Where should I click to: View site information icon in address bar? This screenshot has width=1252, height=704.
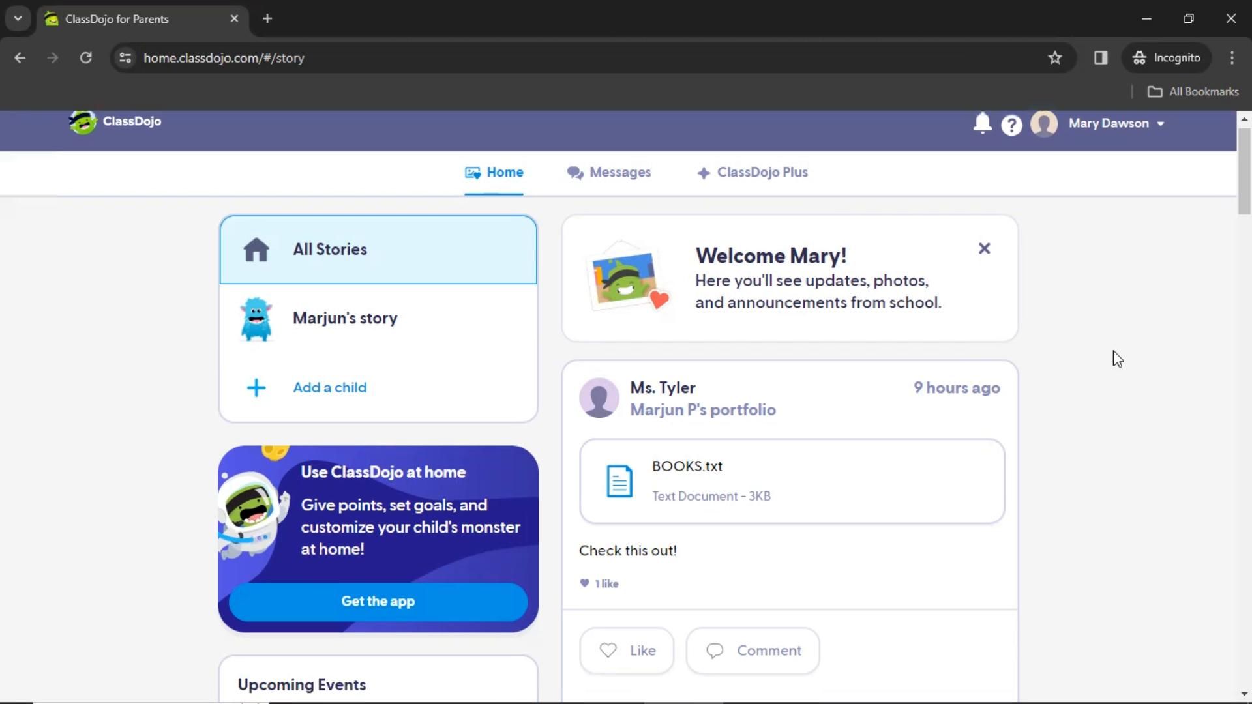pyautogui.click(x=125, y=58)
